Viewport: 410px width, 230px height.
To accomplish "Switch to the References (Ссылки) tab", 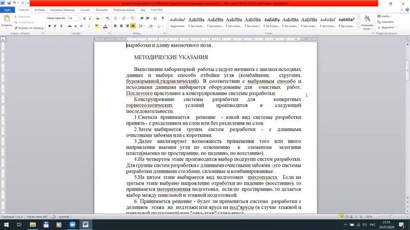I will pyautogui.click(x=85, y=10).
